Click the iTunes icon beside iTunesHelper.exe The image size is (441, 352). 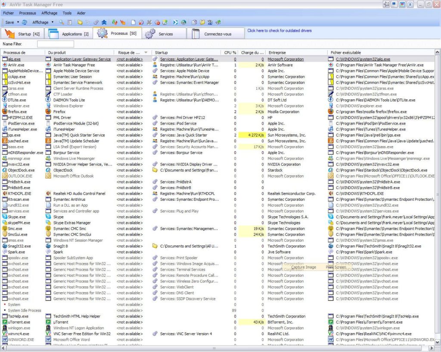[x=4, y=129]
